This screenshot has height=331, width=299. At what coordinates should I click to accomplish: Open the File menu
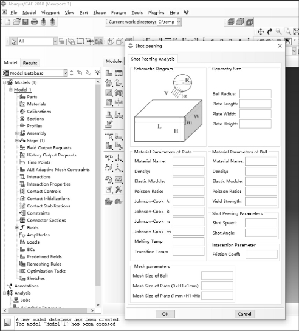[14, 13]
